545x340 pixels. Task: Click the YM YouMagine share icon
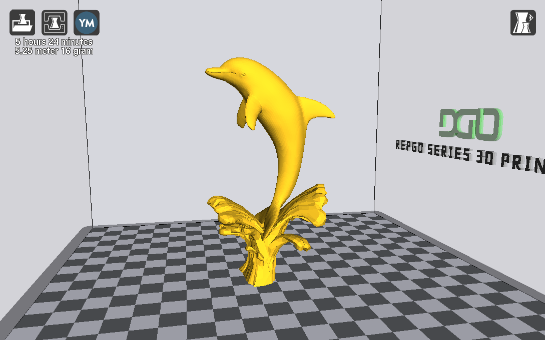coord(87,22)
